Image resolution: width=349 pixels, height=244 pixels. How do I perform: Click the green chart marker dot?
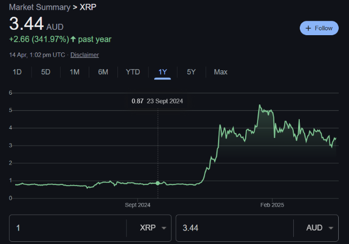[x=157, y=183]
